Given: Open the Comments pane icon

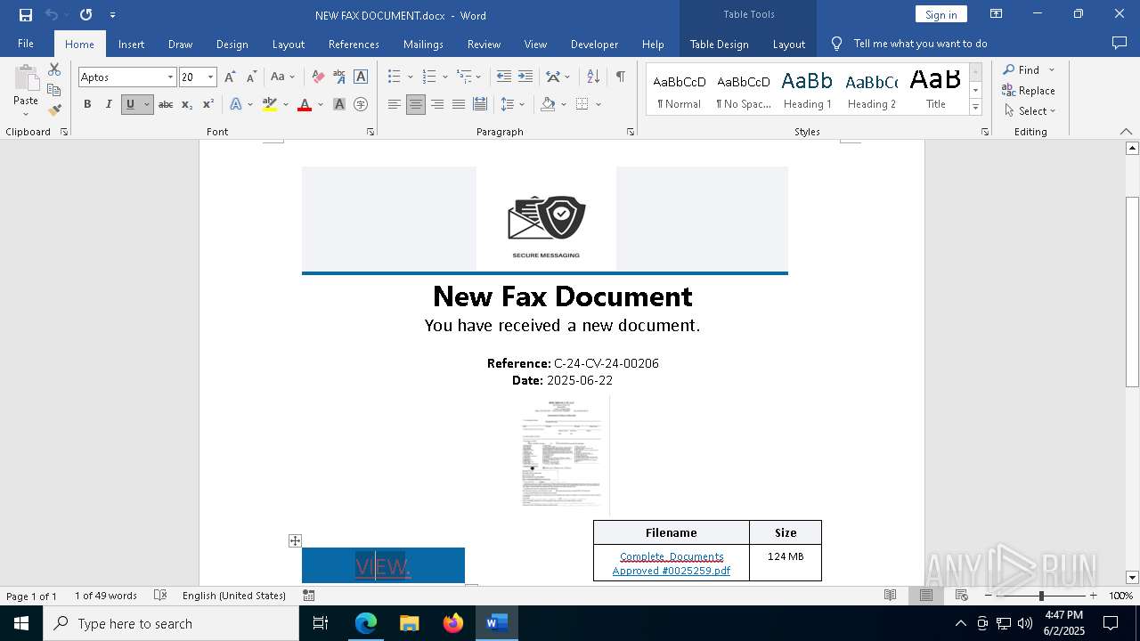Looking at the screenshot, I should pyautogui.click(x=1120, y=44).
